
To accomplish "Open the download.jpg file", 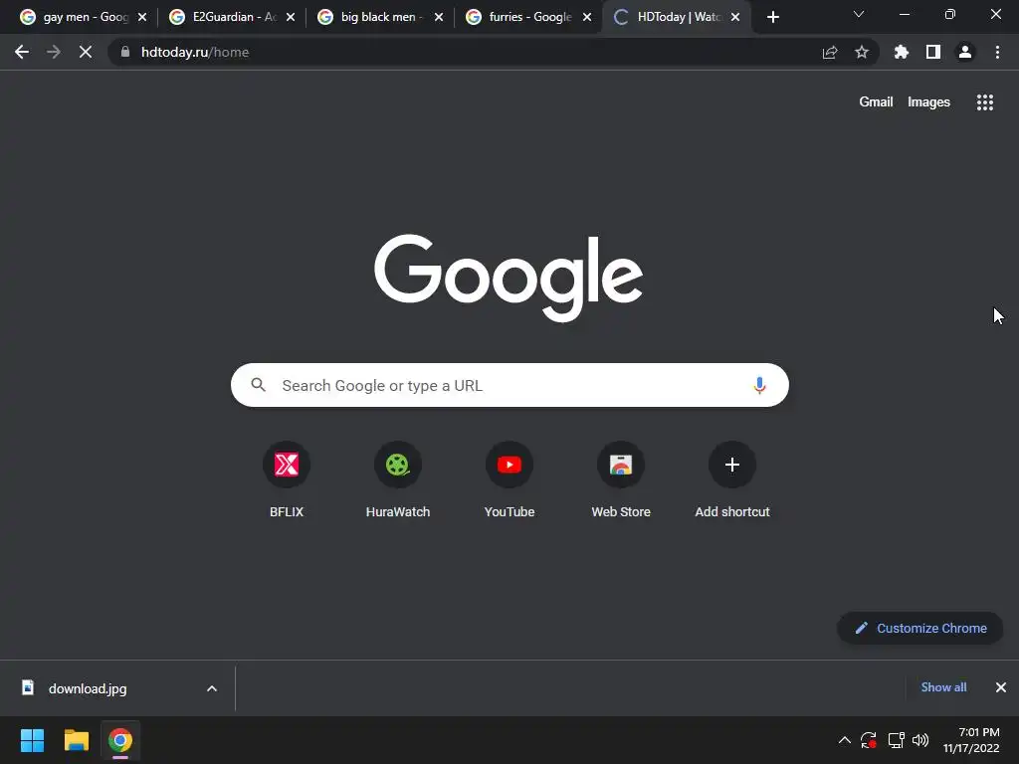I will pyautogui.click(x=88, y=688).
